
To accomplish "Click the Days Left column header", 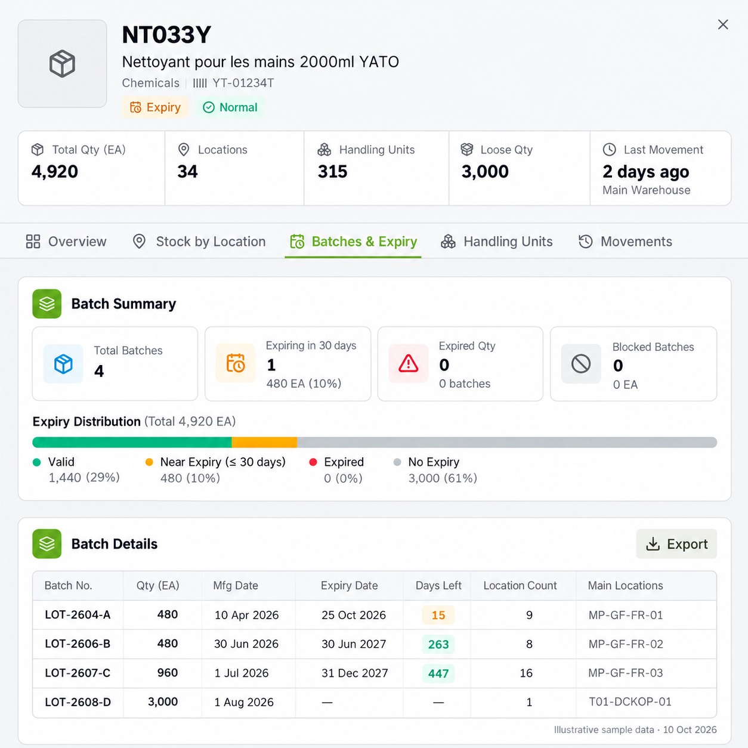I will [438, 586].
